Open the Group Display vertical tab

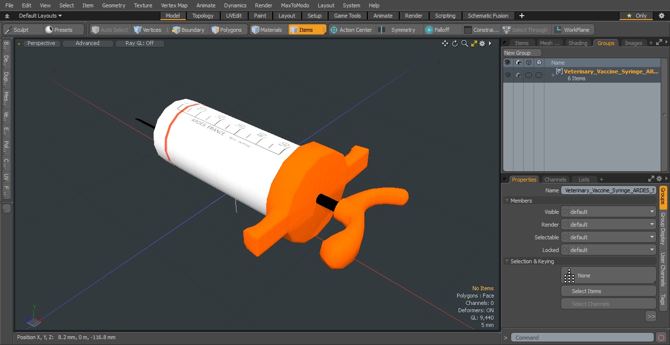coord(663,229)
